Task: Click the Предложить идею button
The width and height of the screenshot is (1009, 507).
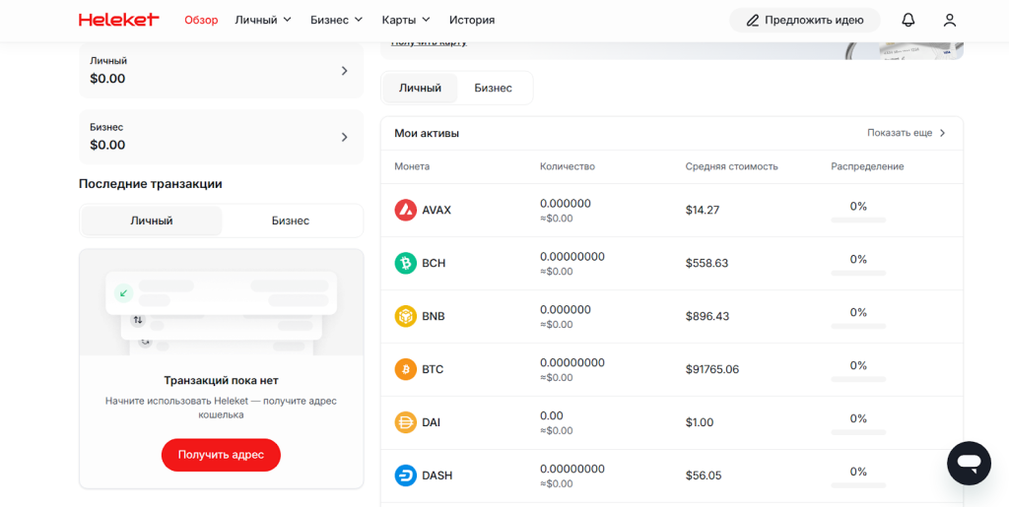Action: click(x=804, y=20)
